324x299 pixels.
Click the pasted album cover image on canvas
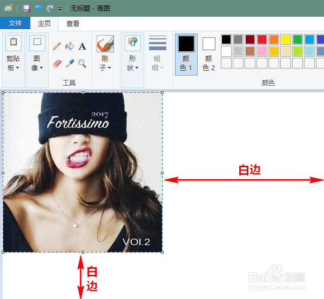(x=83, y=172)
